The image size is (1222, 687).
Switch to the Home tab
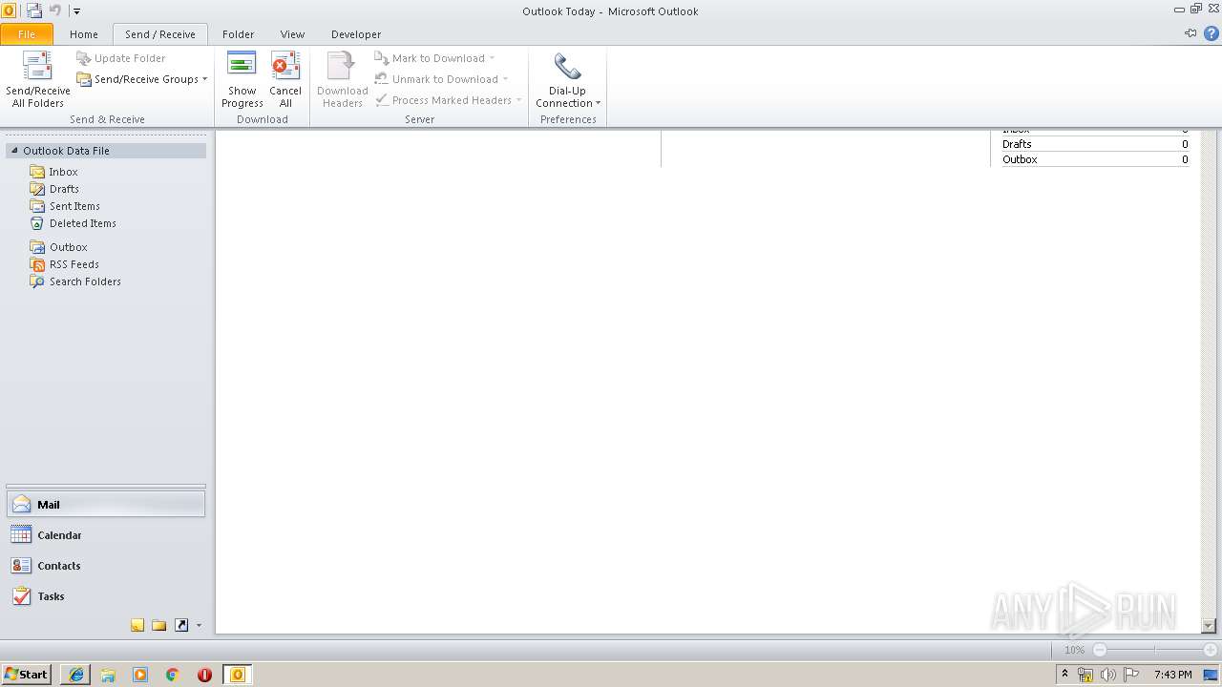(84, 34)
